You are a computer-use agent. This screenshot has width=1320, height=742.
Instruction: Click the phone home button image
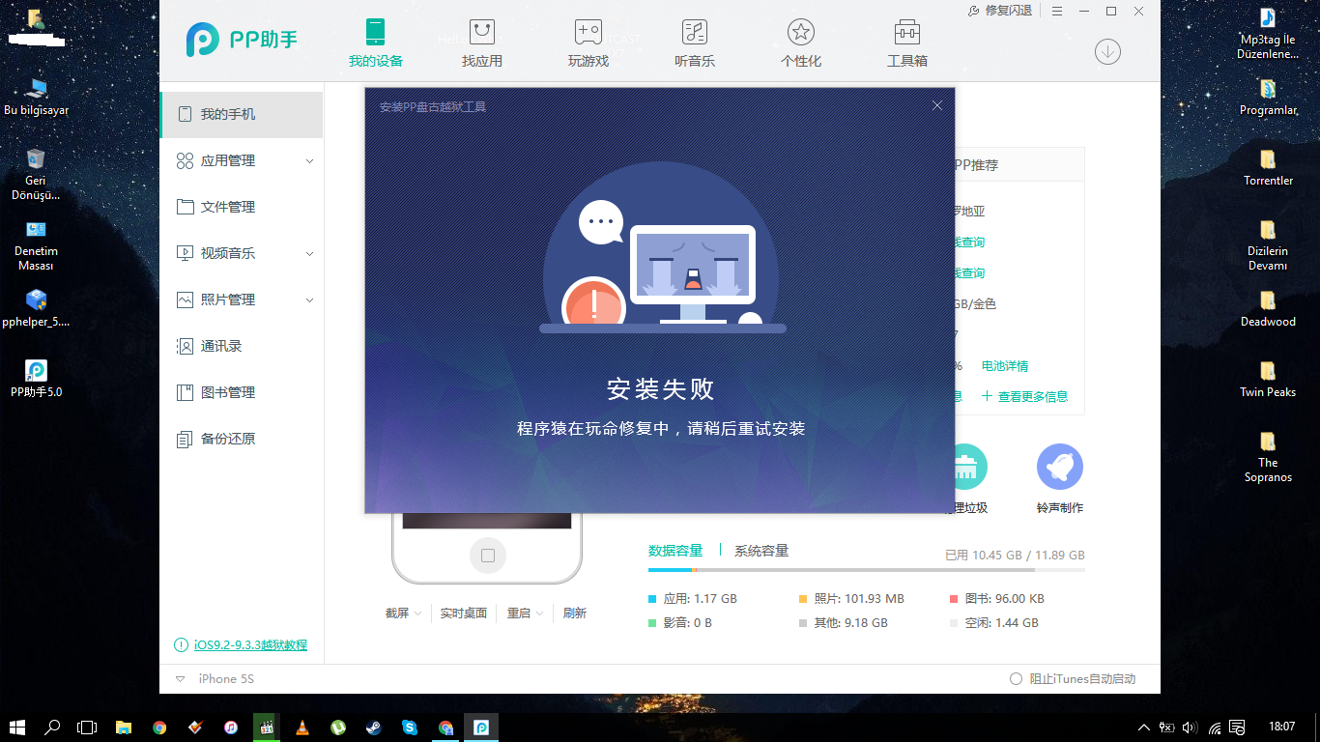point(487,556)
